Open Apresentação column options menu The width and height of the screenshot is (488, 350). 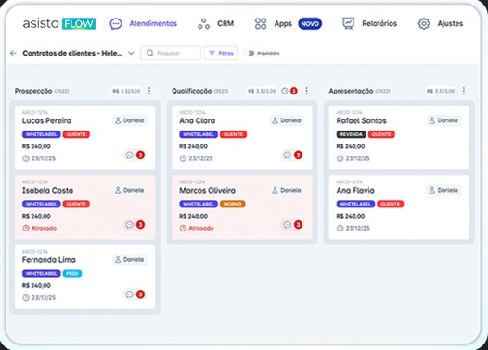tap(464, 91)
